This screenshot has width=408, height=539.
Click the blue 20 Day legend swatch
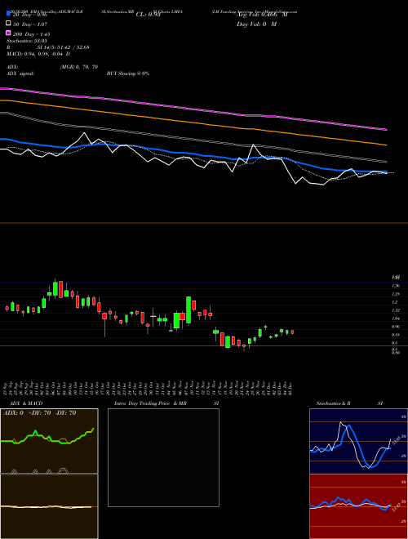[8, 13]
